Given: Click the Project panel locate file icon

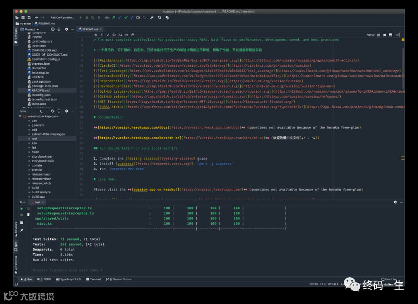Looking at the screenshot, I should [x=53, y=29].
